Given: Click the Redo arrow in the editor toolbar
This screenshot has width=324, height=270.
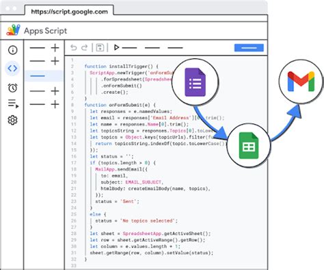Looking at the screenshot, I should (85, 47).
